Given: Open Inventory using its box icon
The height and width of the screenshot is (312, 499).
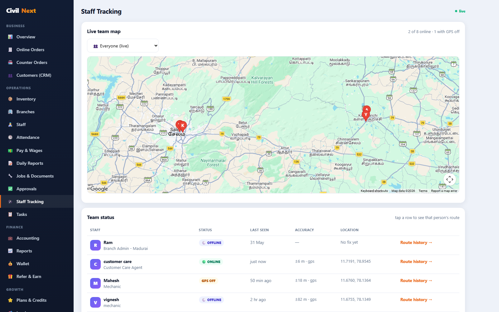Looking at the screenshot, I should 10,99.
